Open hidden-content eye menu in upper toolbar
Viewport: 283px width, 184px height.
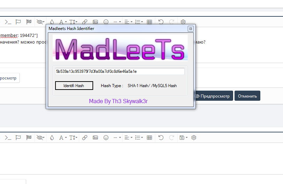pyautogui.click(x=40, y=22)
